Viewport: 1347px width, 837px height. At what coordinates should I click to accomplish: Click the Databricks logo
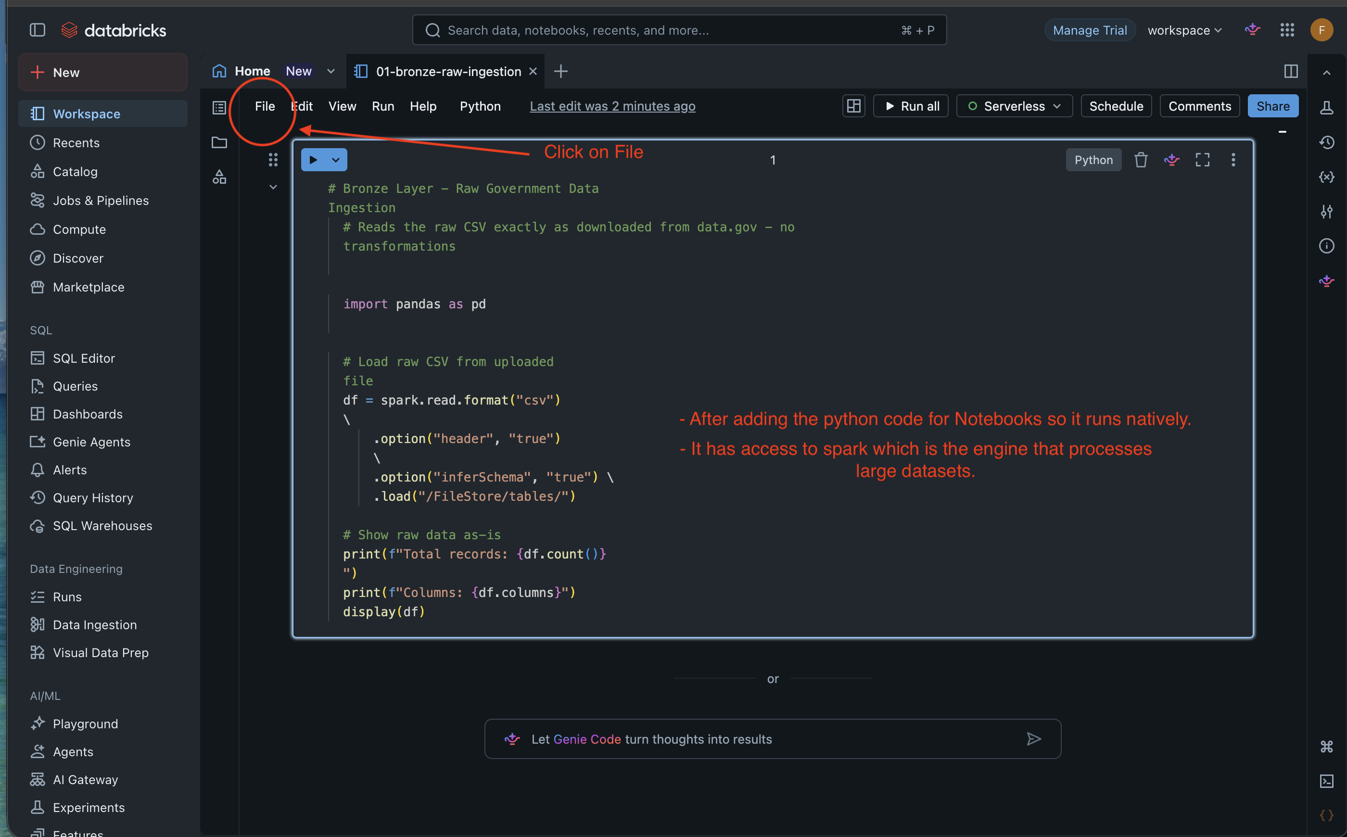(114, 30)
